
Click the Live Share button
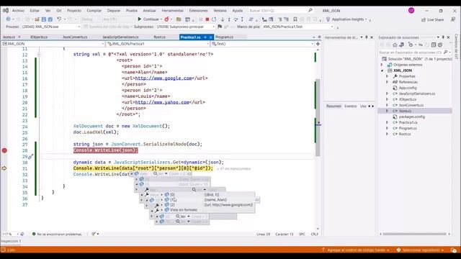(432, 19)
